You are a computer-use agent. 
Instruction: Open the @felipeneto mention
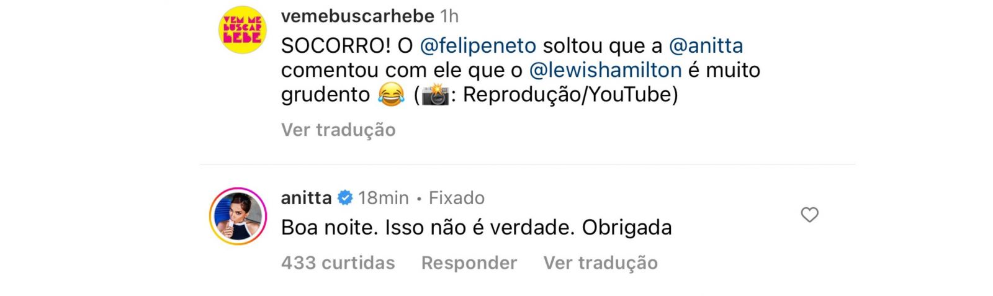(x=478, y=46)
